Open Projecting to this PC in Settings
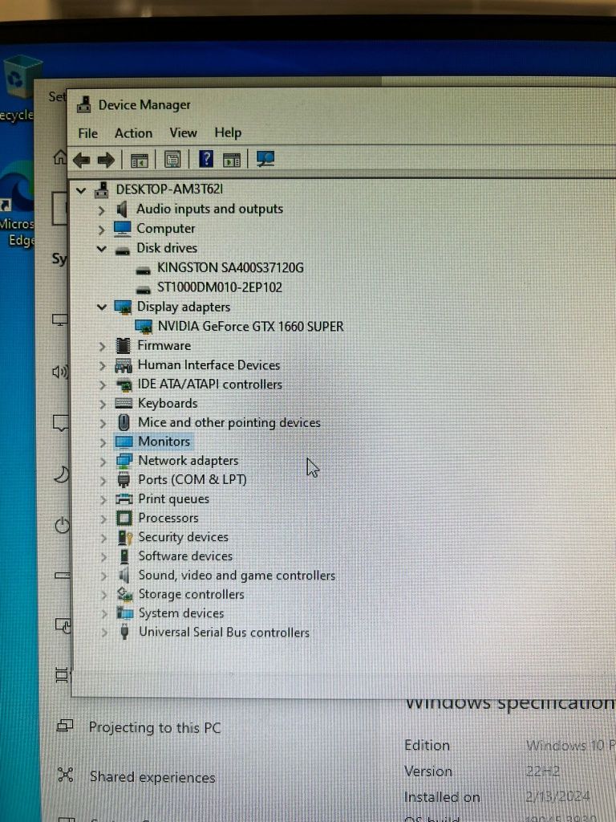Viewport: 616px width, 822px height. 155,727
